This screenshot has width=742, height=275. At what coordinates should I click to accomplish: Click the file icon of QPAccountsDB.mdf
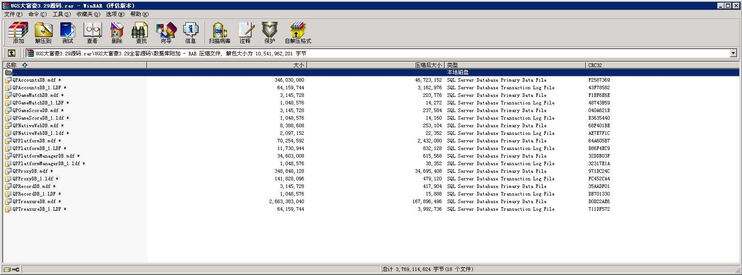click(8, 80)
